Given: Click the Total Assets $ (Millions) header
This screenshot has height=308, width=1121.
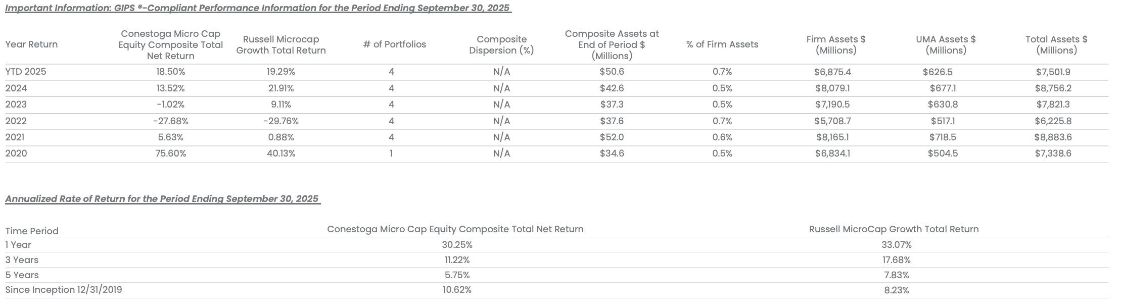Looking at the screenshot, I should coord(1056,44).
